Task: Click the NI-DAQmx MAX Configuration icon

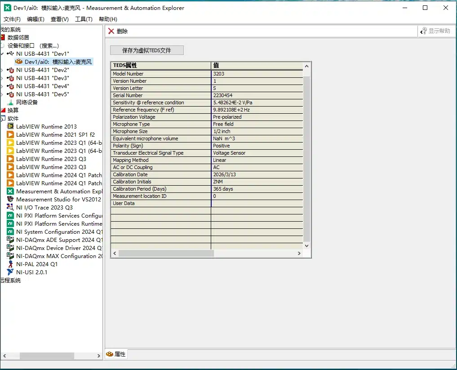Action: [x=10, y=256]
